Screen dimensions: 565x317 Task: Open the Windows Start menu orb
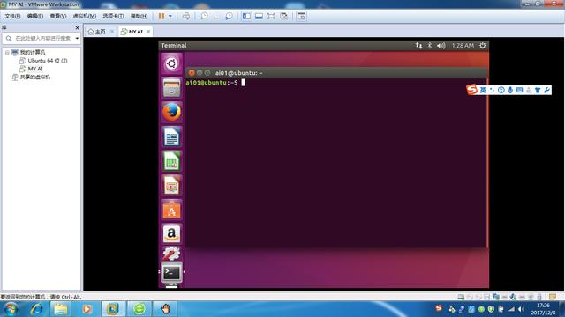[x=10, y=309]
